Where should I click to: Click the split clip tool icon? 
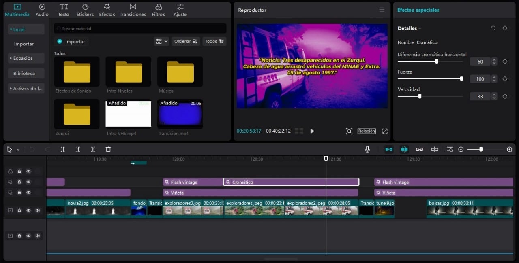(x=62, y=149)
